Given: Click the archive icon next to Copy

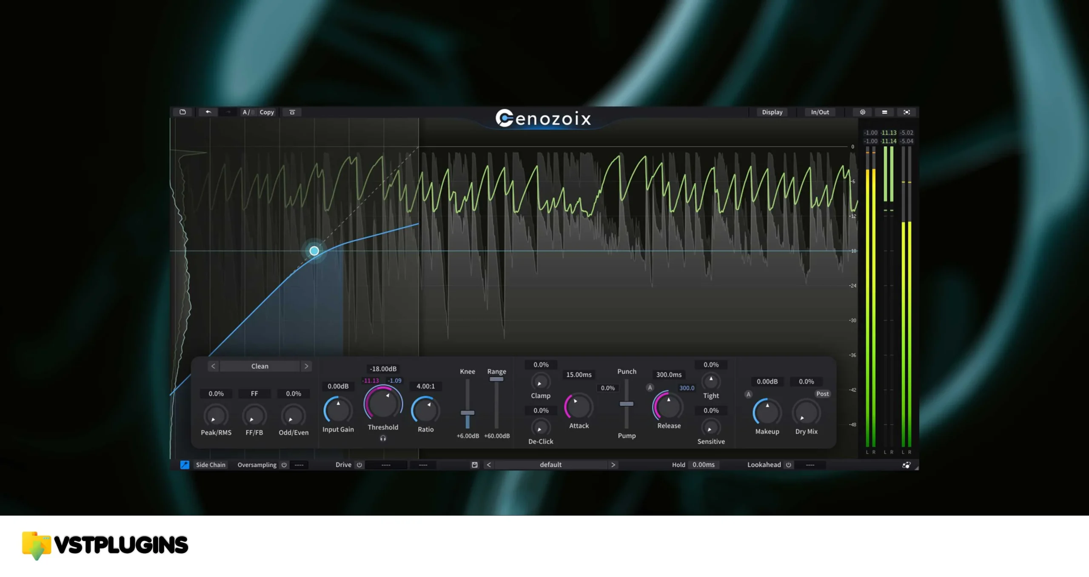Looking at the screenshot, I should (292, 112).
